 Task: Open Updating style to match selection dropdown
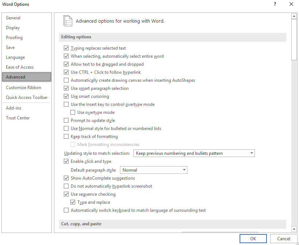(194, 153)
